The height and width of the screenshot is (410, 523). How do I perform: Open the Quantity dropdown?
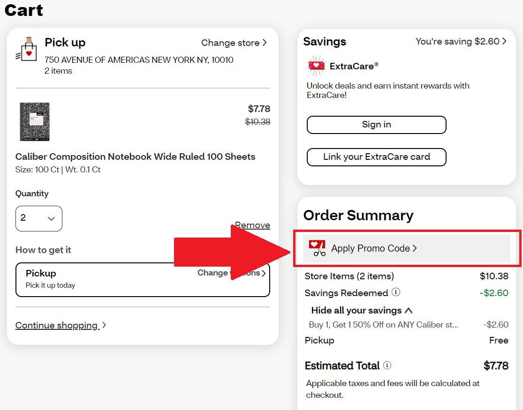pos(39,218)
